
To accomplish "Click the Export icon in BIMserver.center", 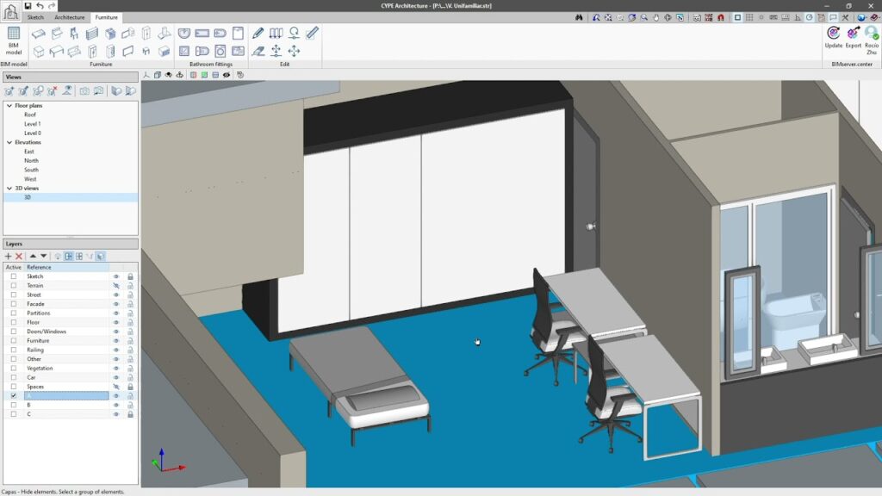I will click(853, 36).
